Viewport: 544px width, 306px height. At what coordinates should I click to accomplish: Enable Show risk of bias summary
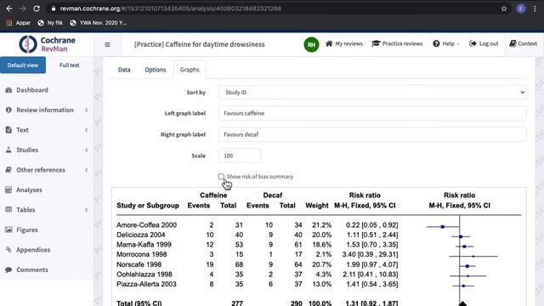(x=221, y=177)
